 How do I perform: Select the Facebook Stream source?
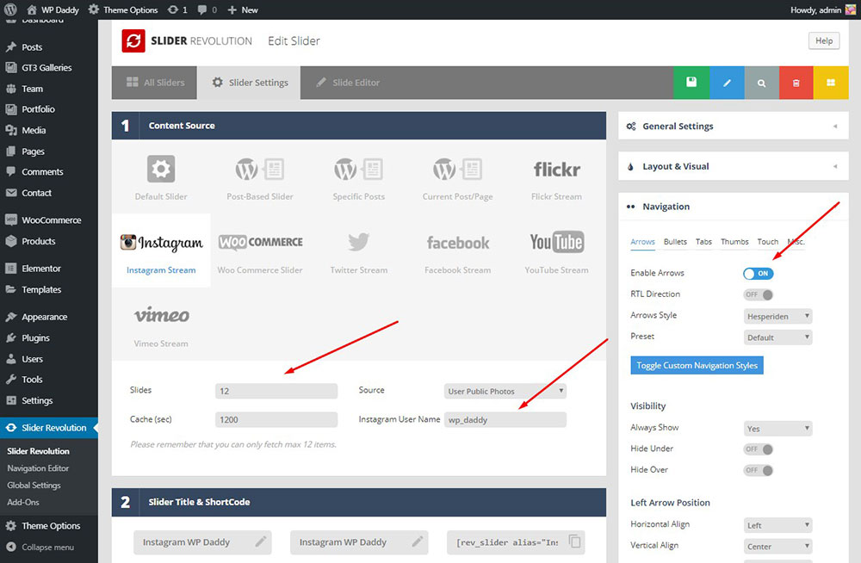coord(457,250)
